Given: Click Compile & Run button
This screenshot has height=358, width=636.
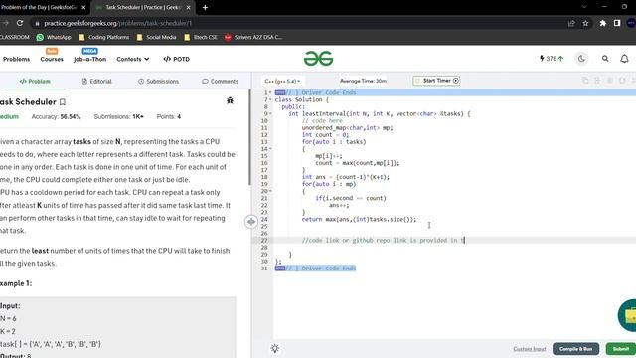Looking at the screenshot, I should (x=575, y=349).
